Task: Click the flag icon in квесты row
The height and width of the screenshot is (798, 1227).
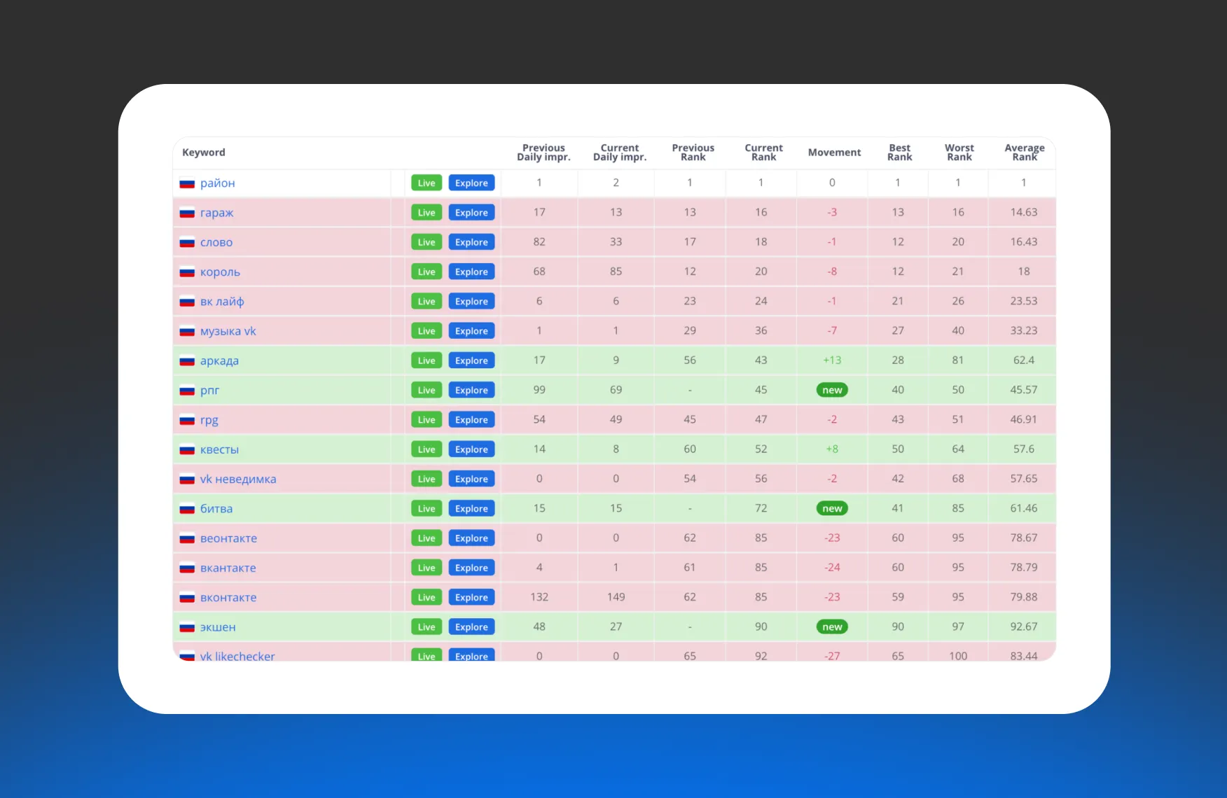Action: 187,450
